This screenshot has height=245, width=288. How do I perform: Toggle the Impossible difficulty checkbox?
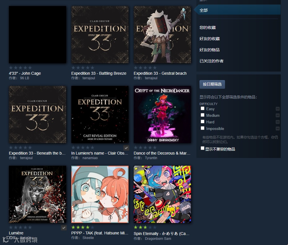tap(202, 128)
